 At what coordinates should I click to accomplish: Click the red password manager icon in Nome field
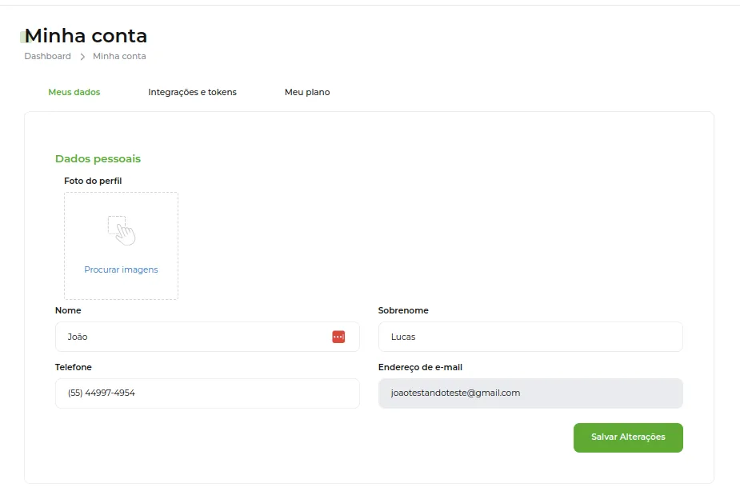338,337
